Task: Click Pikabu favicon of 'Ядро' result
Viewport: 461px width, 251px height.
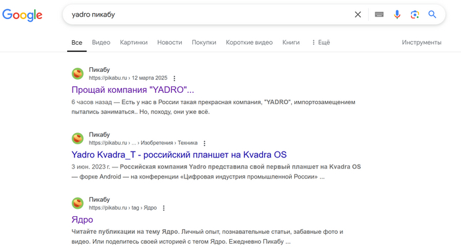Action: tap(78, 203)
